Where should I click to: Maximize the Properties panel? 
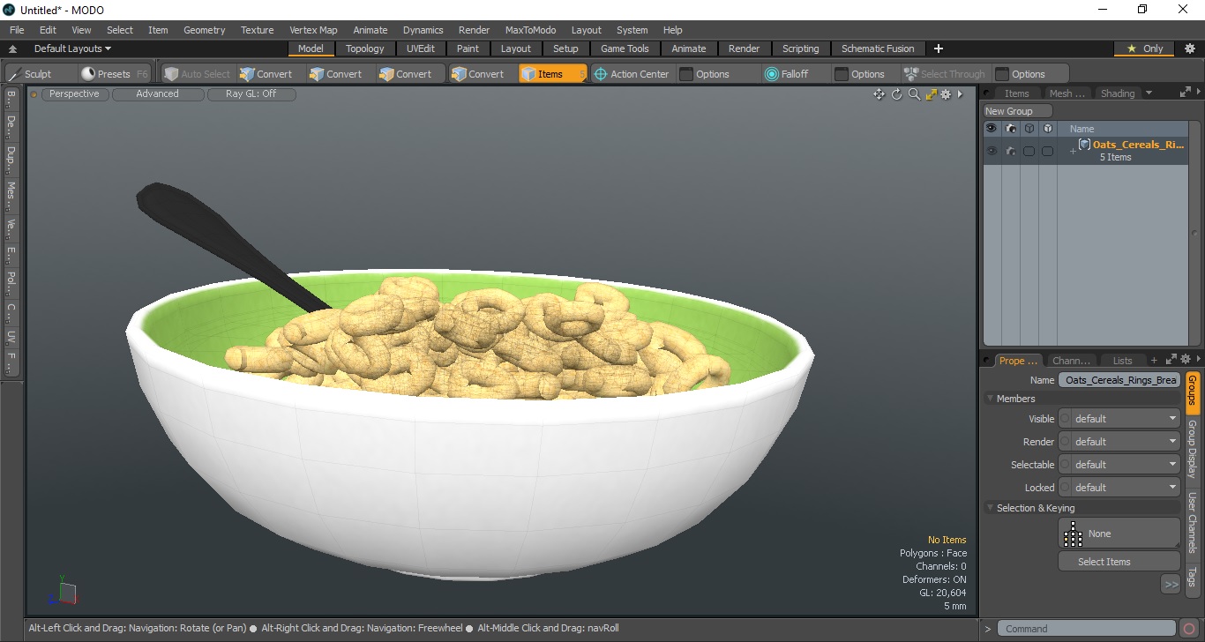click(1171, 360)
